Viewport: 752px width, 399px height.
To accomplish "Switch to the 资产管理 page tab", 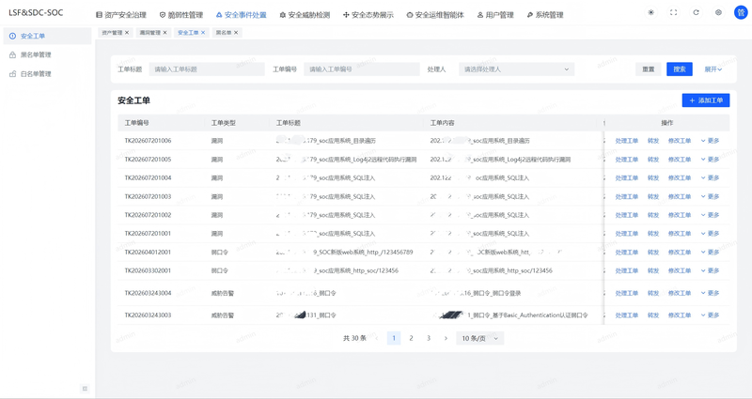I will [112, 33].
